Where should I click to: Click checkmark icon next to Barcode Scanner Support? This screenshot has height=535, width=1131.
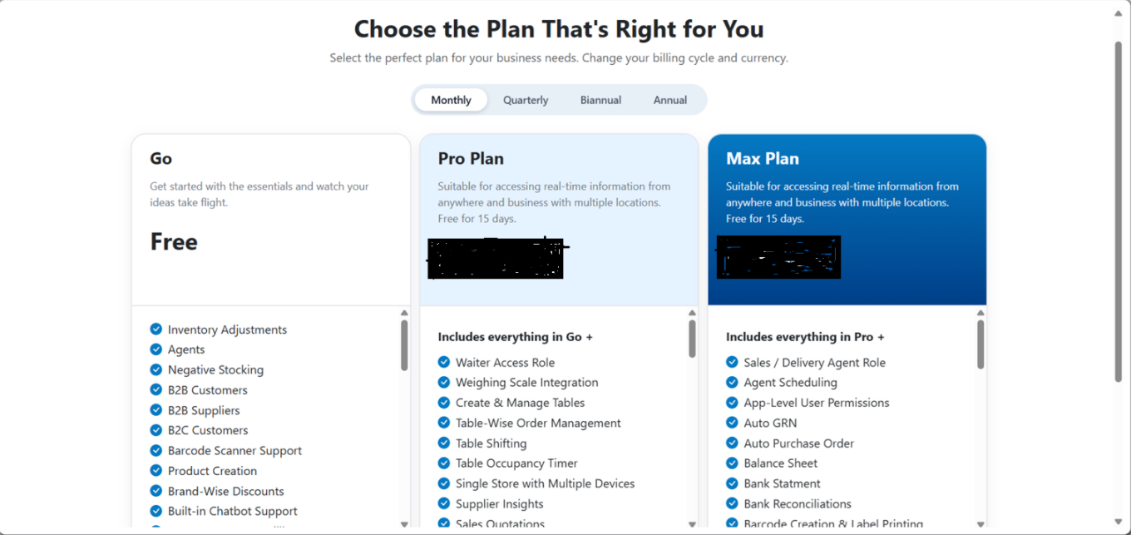click(156, 450)
